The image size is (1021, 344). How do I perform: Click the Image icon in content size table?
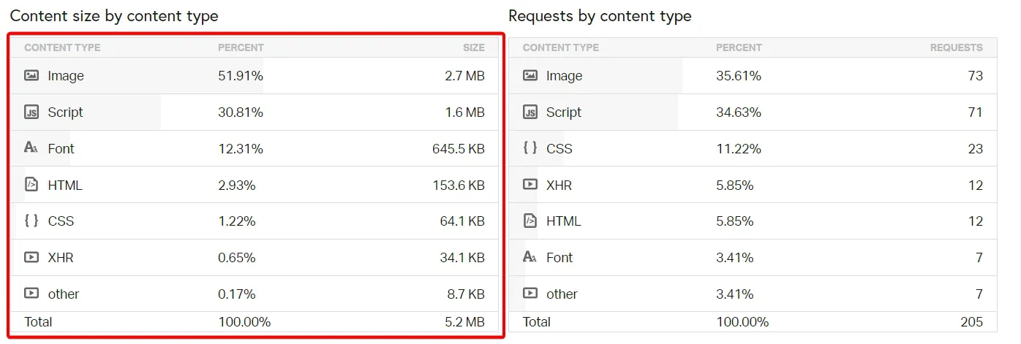31,75
